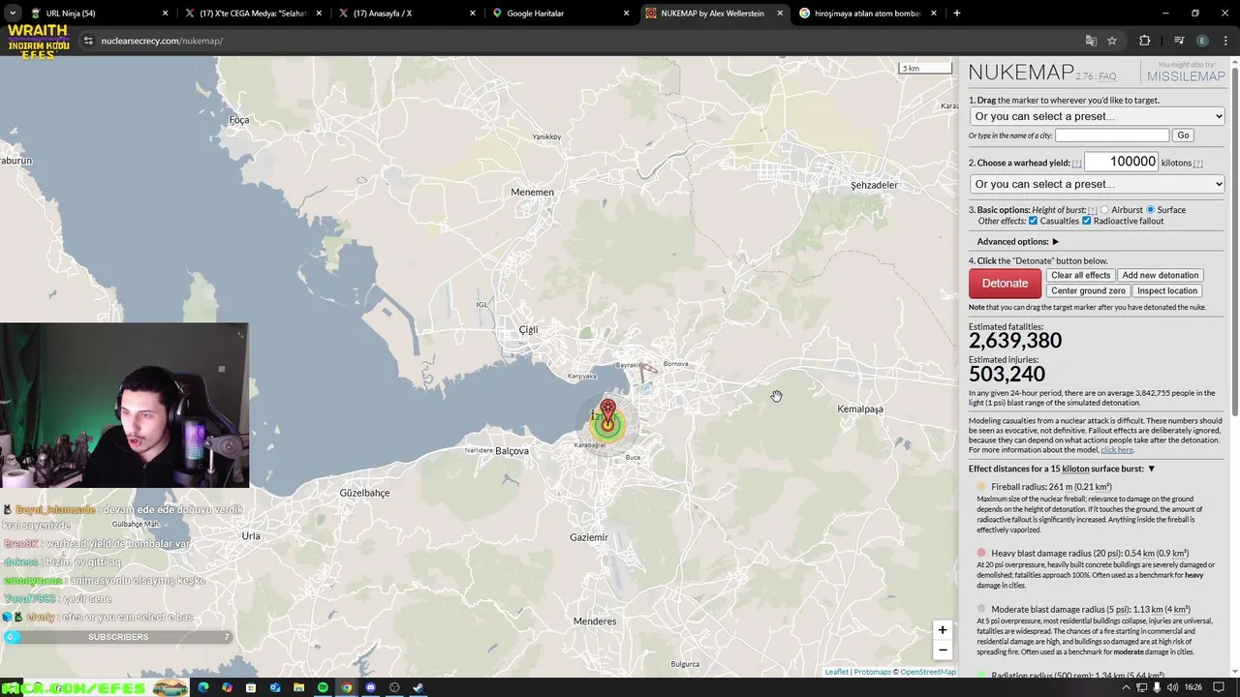Collapse the Effect distances section arrow
Screen dimensions: 1240x697
[1151, 469]
